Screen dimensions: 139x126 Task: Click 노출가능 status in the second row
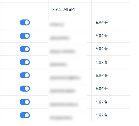tap(102, 36)
